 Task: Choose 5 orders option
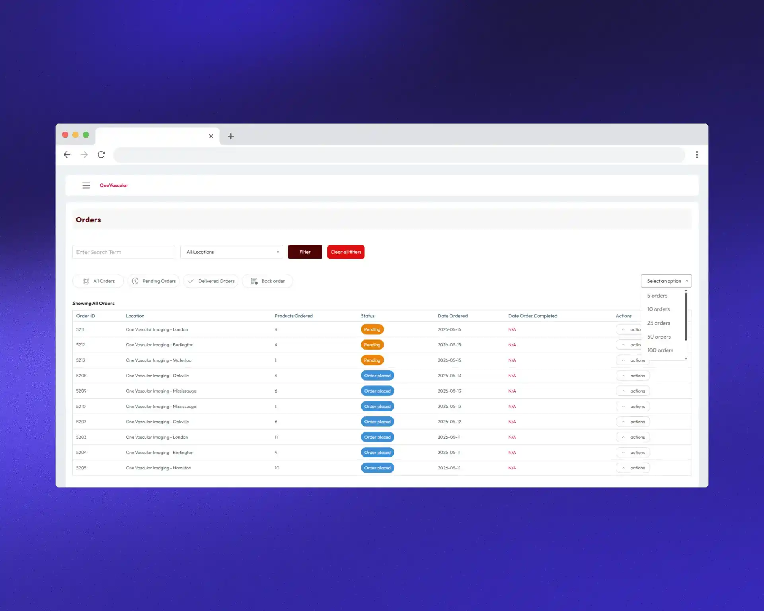click(657, 296)
